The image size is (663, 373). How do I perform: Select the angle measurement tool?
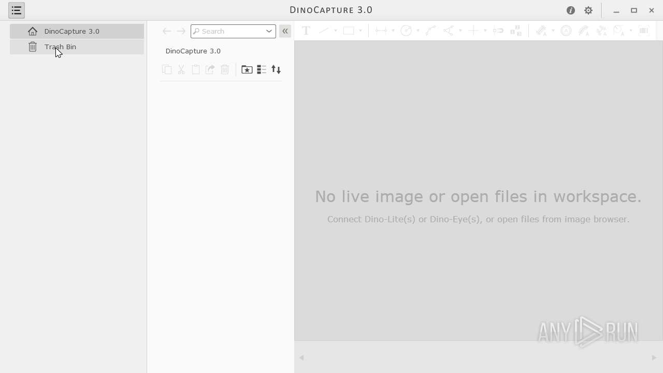(x=449, y=31)
